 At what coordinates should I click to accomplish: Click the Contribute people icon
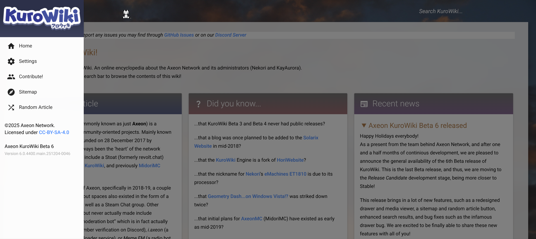(x=11, y=77)
